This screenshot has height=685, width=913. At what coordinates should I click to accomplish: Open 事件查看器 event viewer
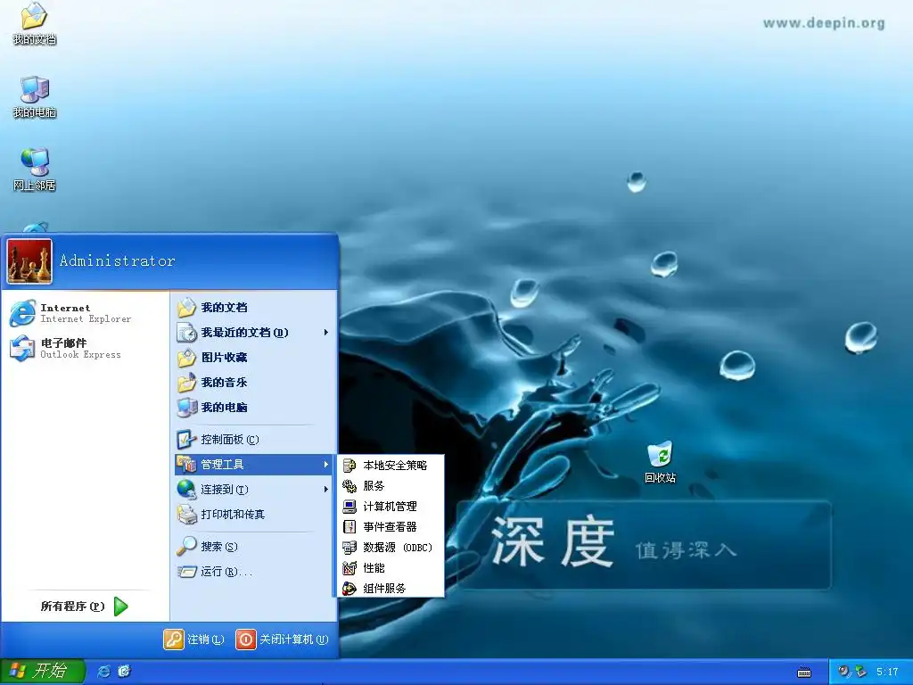coord(391,526)
